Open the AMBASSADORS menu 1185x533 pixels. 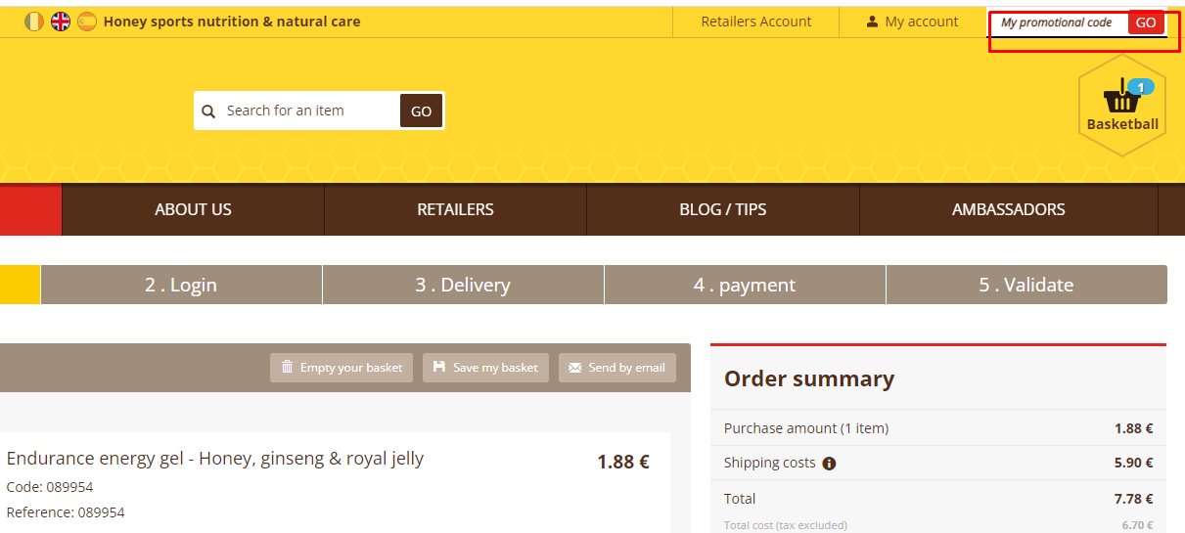[x=1009, y=209]
